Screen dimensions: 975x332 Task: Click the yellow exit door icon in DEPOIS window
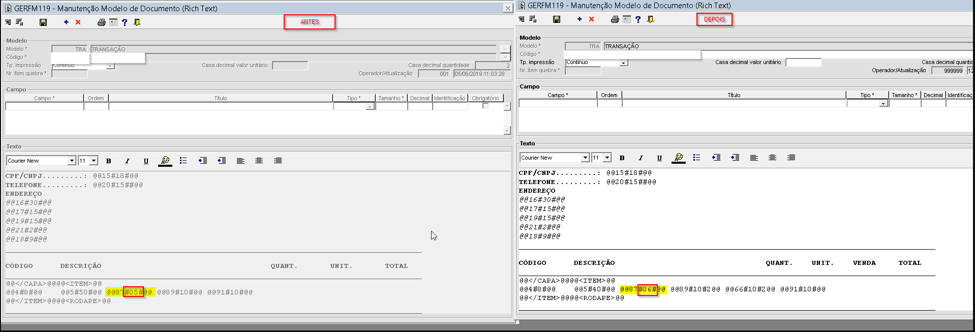(650, 19)
